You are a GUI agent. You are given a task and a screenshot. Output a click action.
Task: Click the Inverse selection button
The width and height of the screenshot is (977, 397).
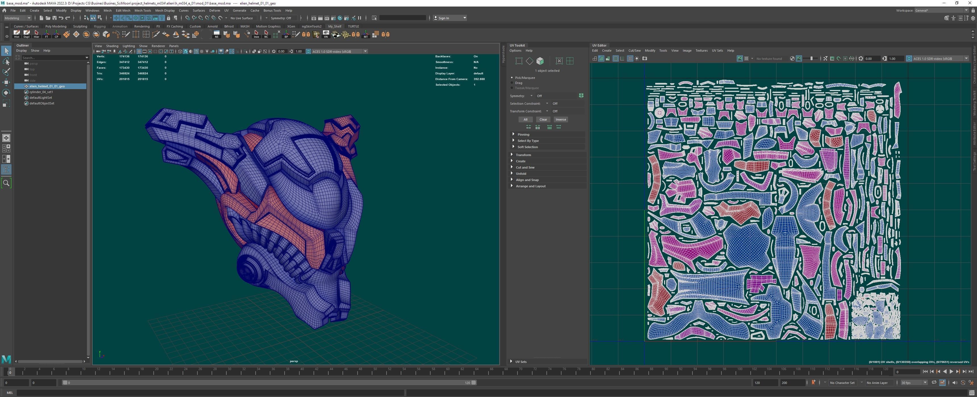561,119
